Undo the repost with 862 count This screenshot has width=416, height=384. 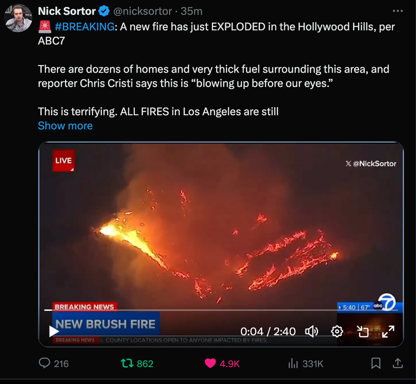[127, 363]
